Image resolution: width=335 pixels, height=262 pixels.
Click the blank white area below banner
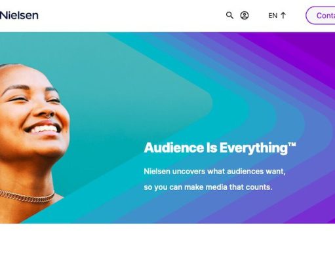coord(167,243)
